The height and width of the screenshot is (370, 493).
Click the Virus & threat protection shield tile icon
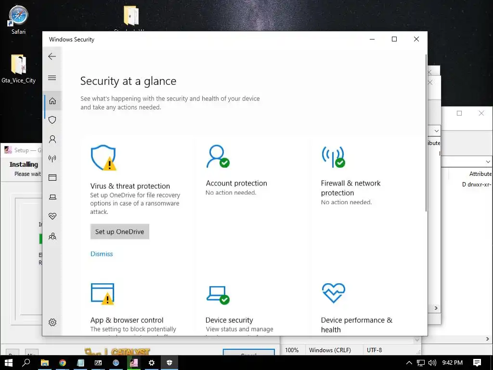click(104, 158)
